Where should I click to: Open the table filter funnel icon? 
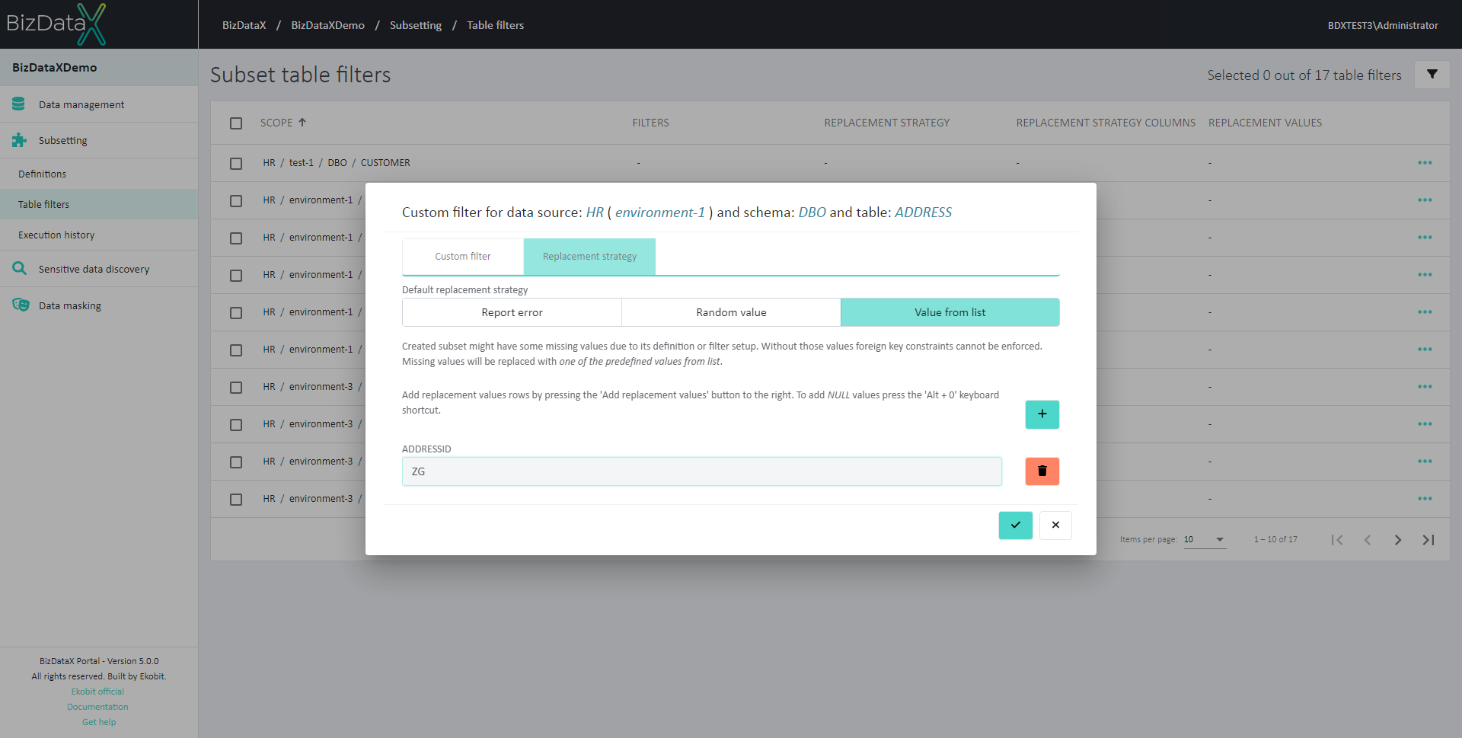[x=1432, y=75]
